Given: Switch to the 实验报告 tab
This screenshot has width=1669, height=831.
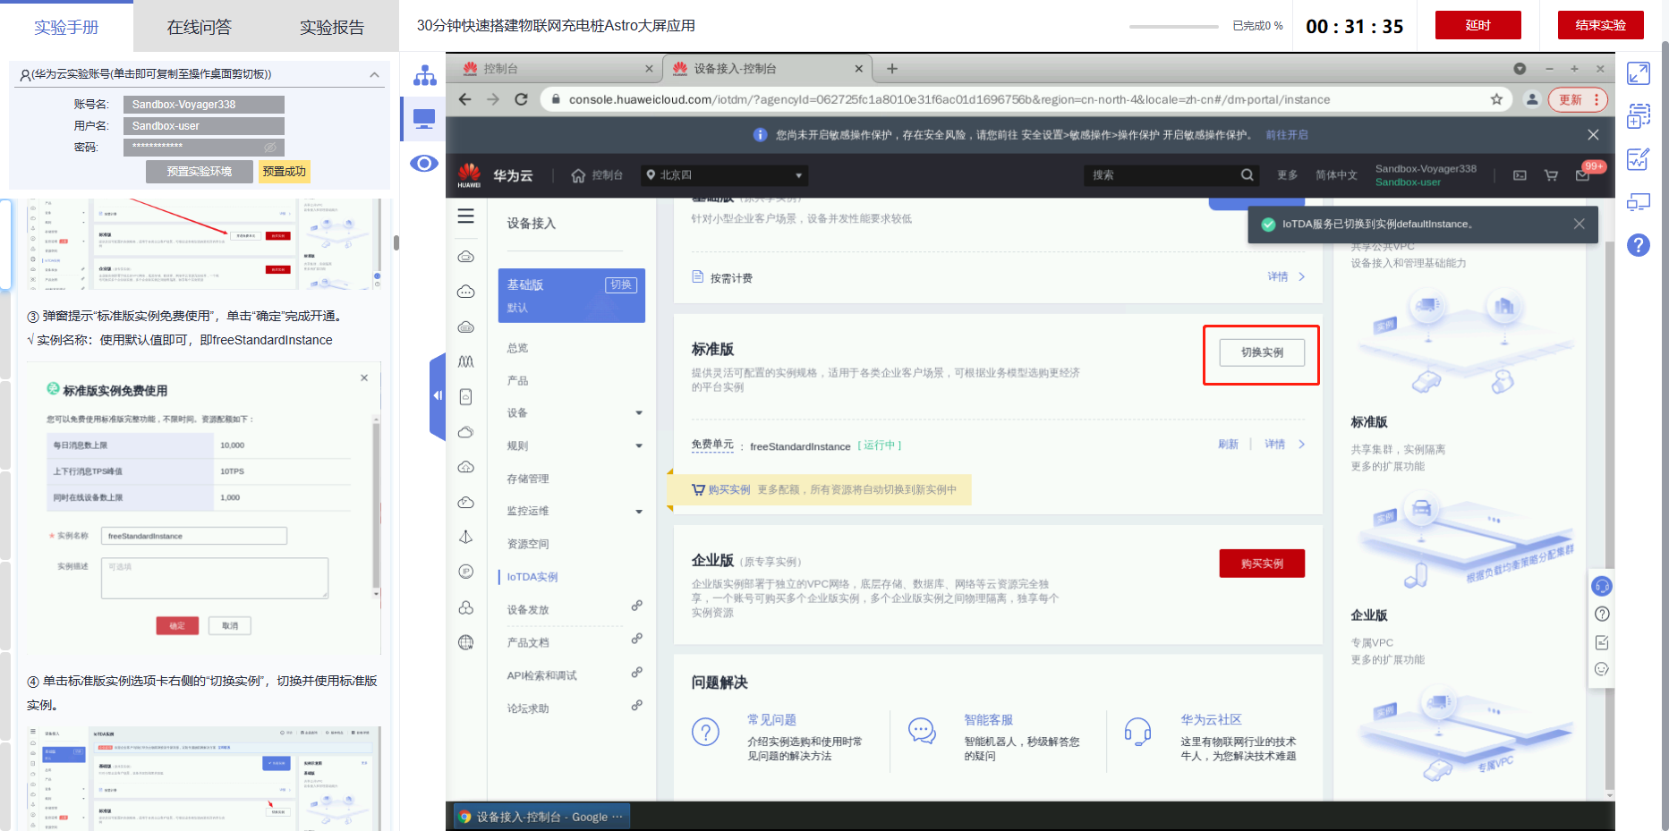Looking at the screenshot, I should coord(332,27).
